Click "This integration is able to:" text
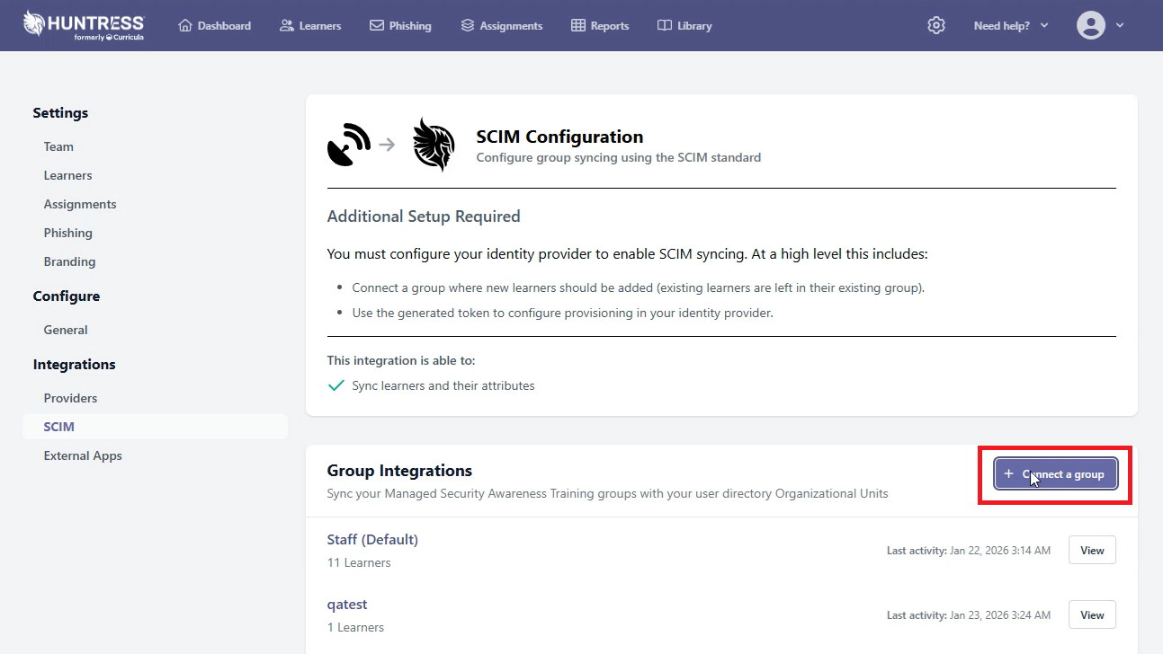The image size is (1163, 654). 401,361
